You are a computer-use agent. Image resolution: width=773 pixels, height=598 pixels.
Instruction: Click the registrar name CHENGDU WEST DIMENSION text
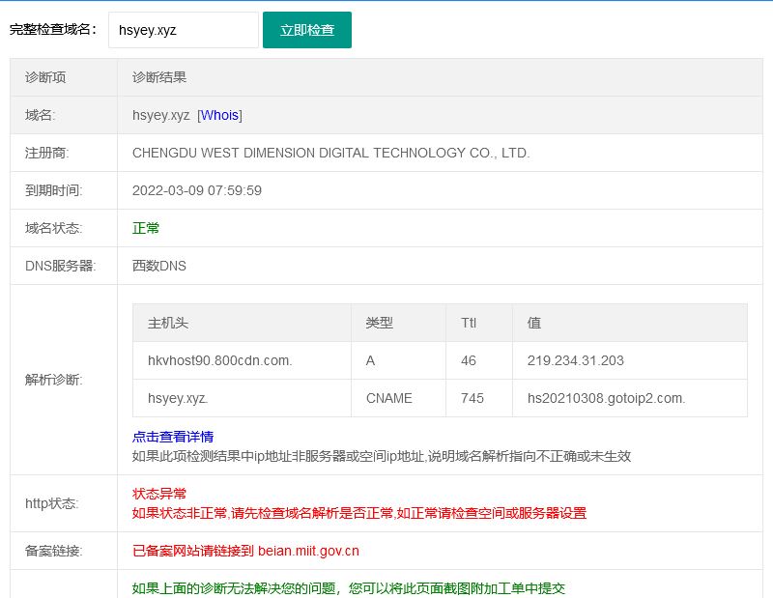pyautogui.click(x=330, y=153)
